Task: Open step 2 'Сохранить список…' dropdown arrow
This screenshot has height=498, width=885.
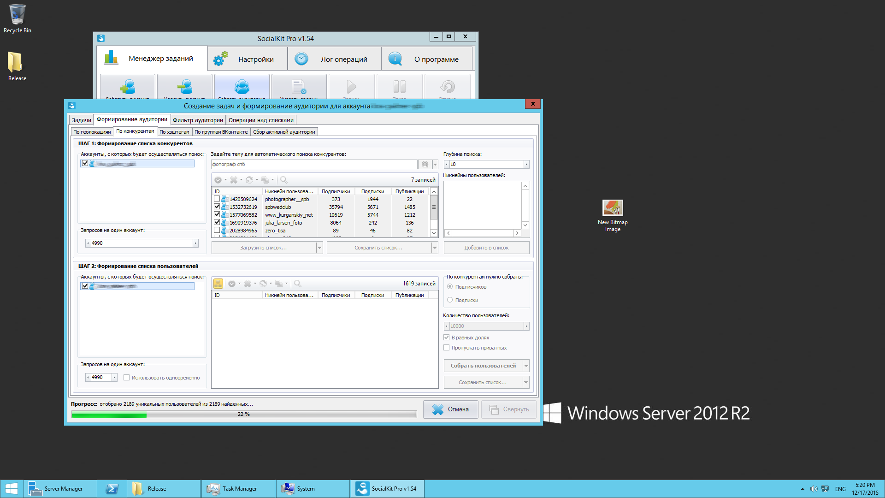Action: tap(526, 382)
